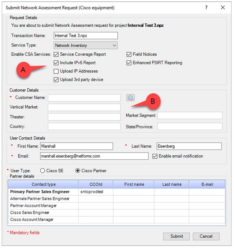This screenshot has height=248, width=234.
Task: Click the Email address field
Action: [x=94, y=156]
